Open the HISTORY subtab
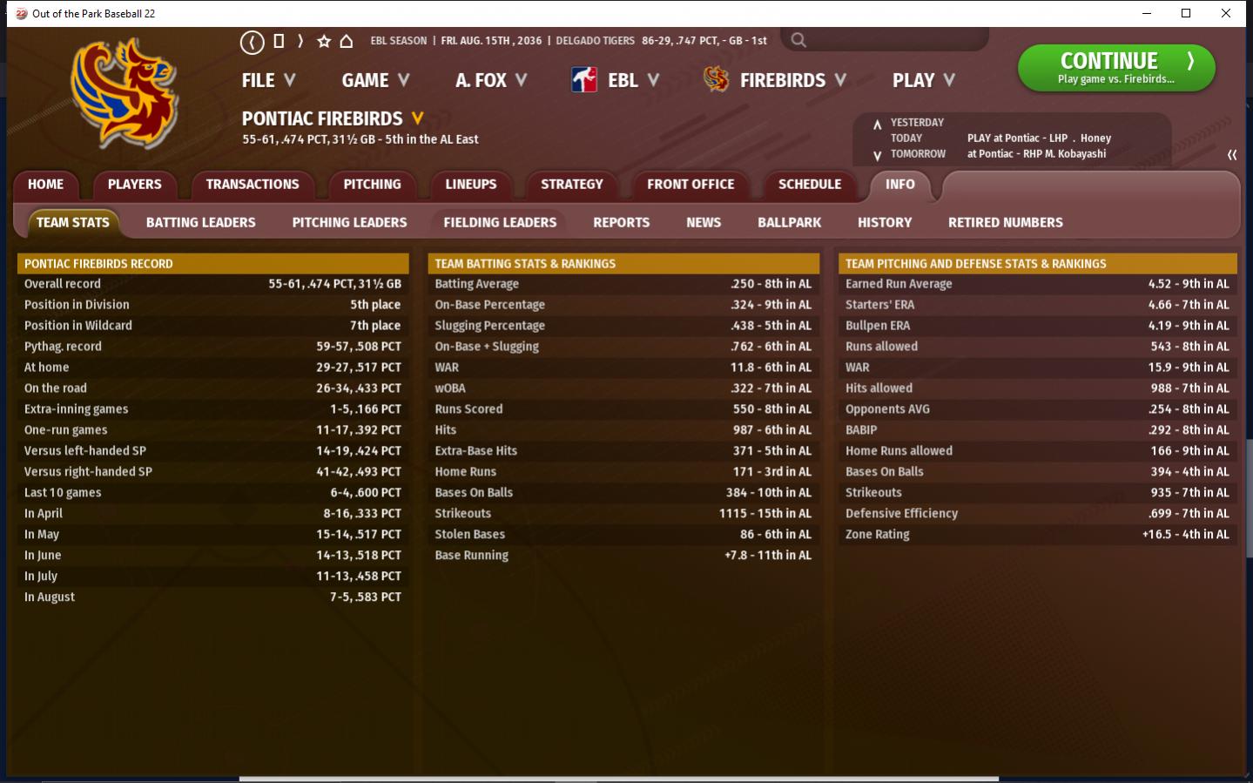 point(885,223)
